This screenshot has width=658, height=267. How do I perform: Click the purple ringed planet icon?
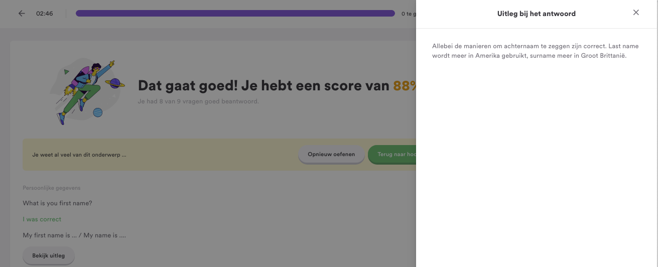coord(115,83)
